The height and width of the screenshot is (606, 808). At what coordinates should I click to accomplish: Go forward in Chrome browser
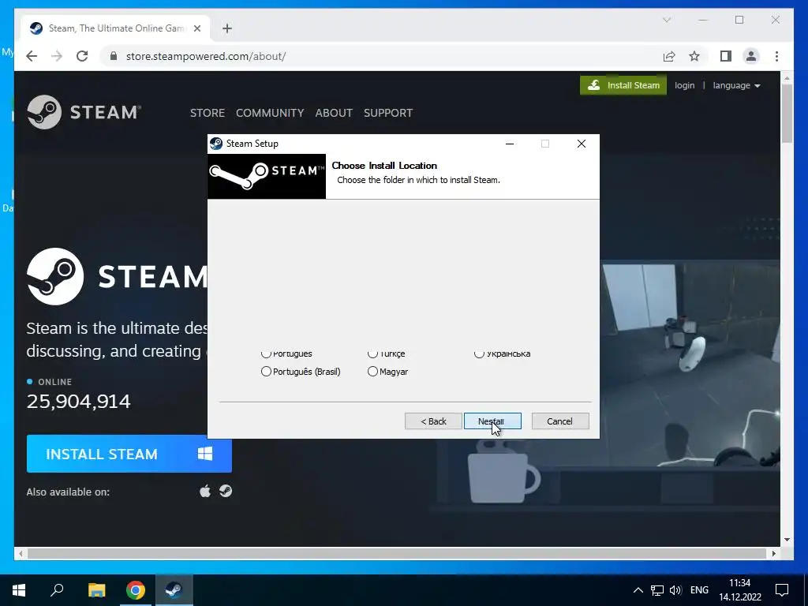(x=57, y=56)
